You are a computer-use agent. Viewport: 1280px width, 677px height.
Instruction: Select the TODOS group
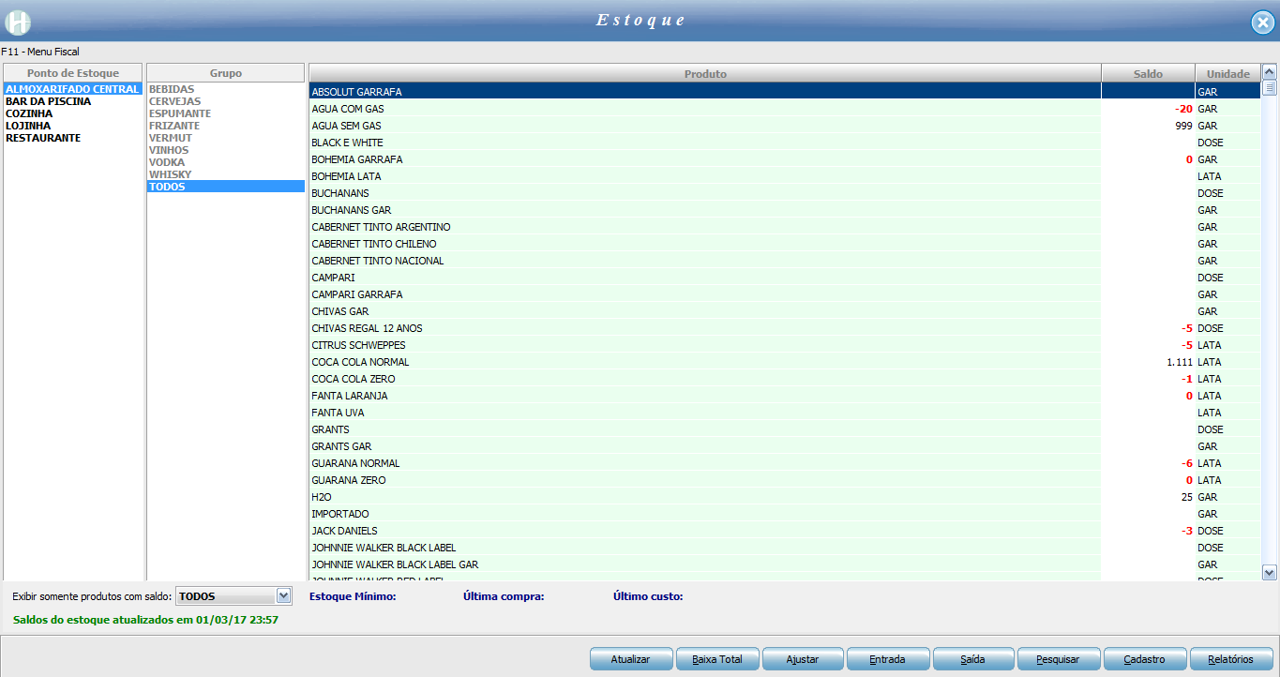226,187
